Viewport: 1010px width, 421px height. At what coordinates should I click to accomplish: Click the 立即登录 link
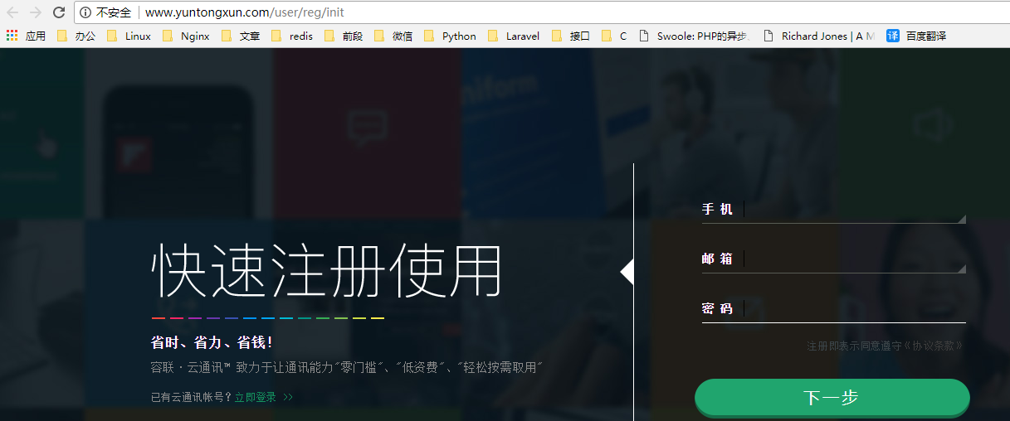pyautogui.click(x=256, y=397)
